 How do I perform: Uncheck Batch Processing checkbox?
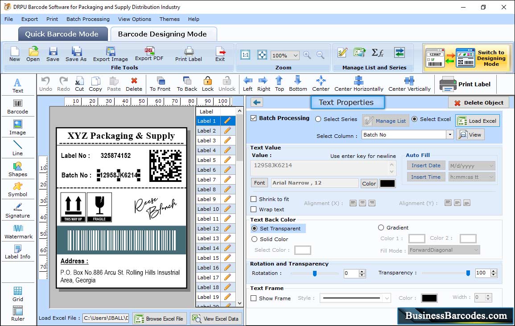pos(254,118)
